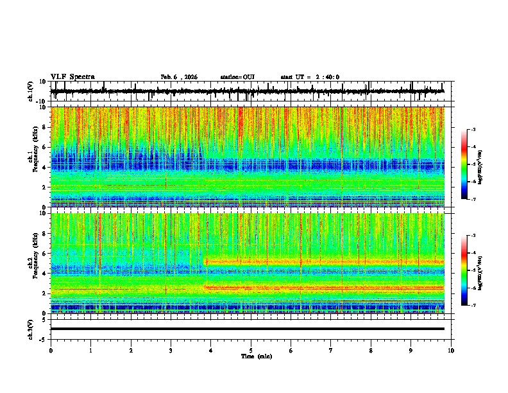Image resolution: width=508 pixels, height=393 pixels.
Task: Click the "-3" label on ch.1 color scale
Action: point(473,129)
